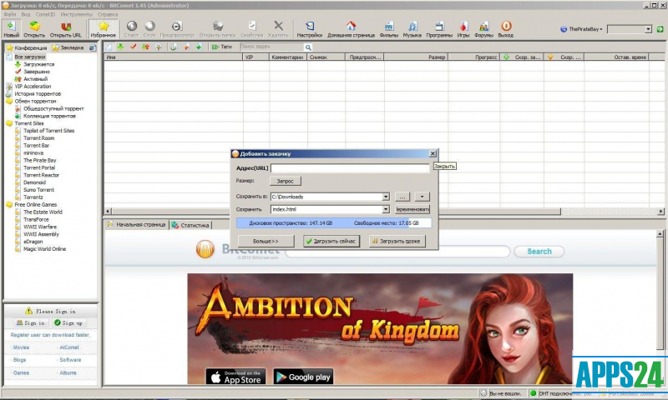The image size is (668, 400).
Task: Click the Sign in button
Action: [30, 323]
